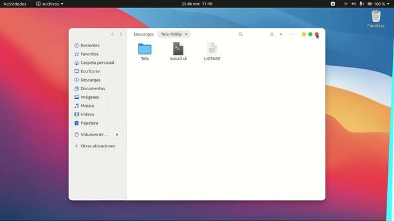This screenshot has height=221, width=394.
Task: Minimize the window with the yellow button
Action: pos(304,34)
